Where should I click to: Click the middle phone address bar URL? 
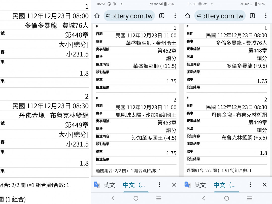(x=129, y=16)
